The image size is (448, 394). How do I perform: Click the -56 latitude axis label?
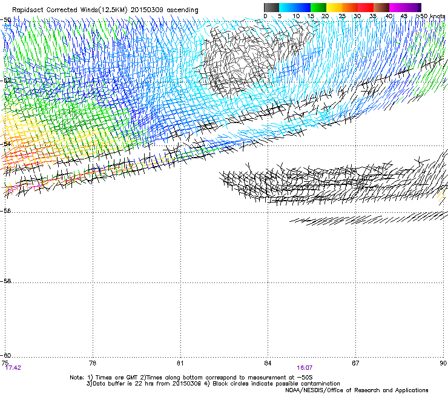[x=6, y=211]
